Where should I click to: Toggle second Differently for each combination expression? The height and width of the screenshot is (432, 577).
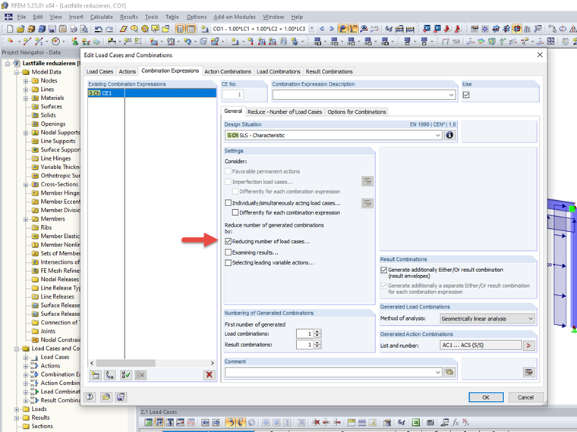pos(235,212)
